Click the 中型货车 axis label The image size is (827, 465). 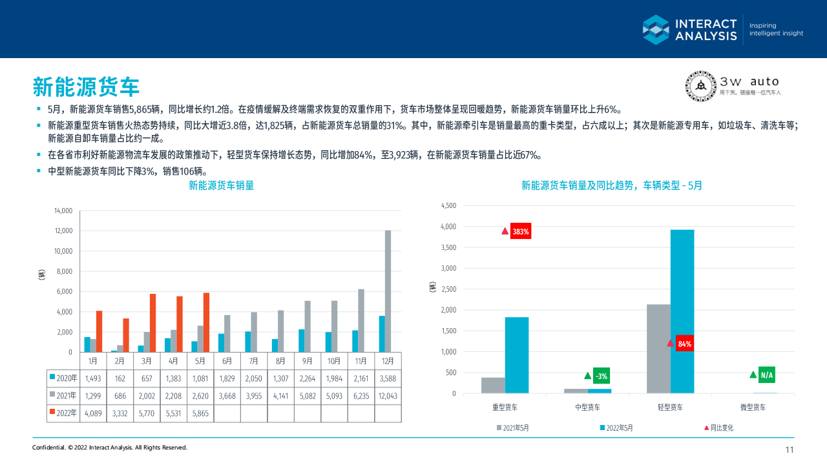click(587, 408)
